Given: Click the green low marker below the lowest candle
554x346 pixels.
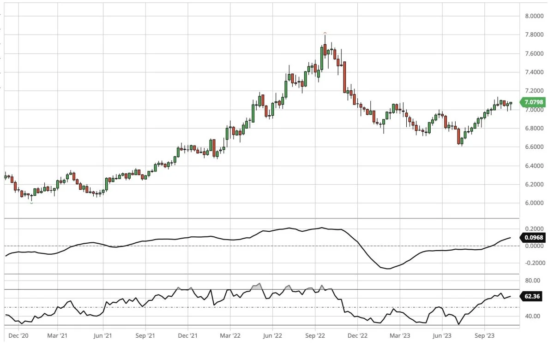Looking at the screenshot, I should click(x=31, y=203).
